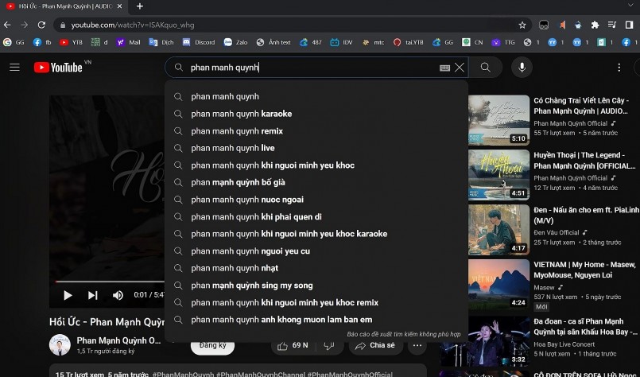Click the YouTube logo to go home

58,68
